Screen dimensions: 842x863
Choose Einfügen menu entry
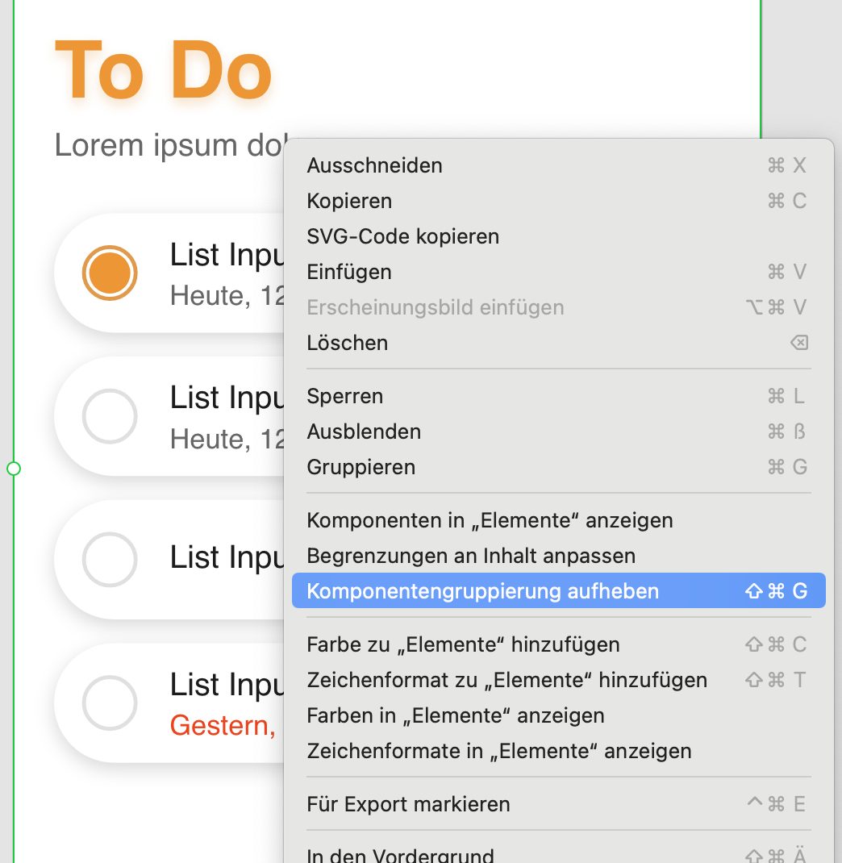tap(559, 272)
